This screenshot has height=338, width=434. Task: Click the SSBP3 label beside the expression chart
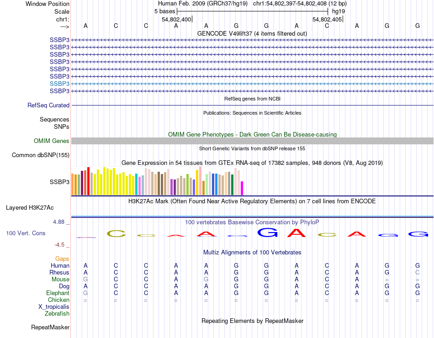[x=59, y=182]
